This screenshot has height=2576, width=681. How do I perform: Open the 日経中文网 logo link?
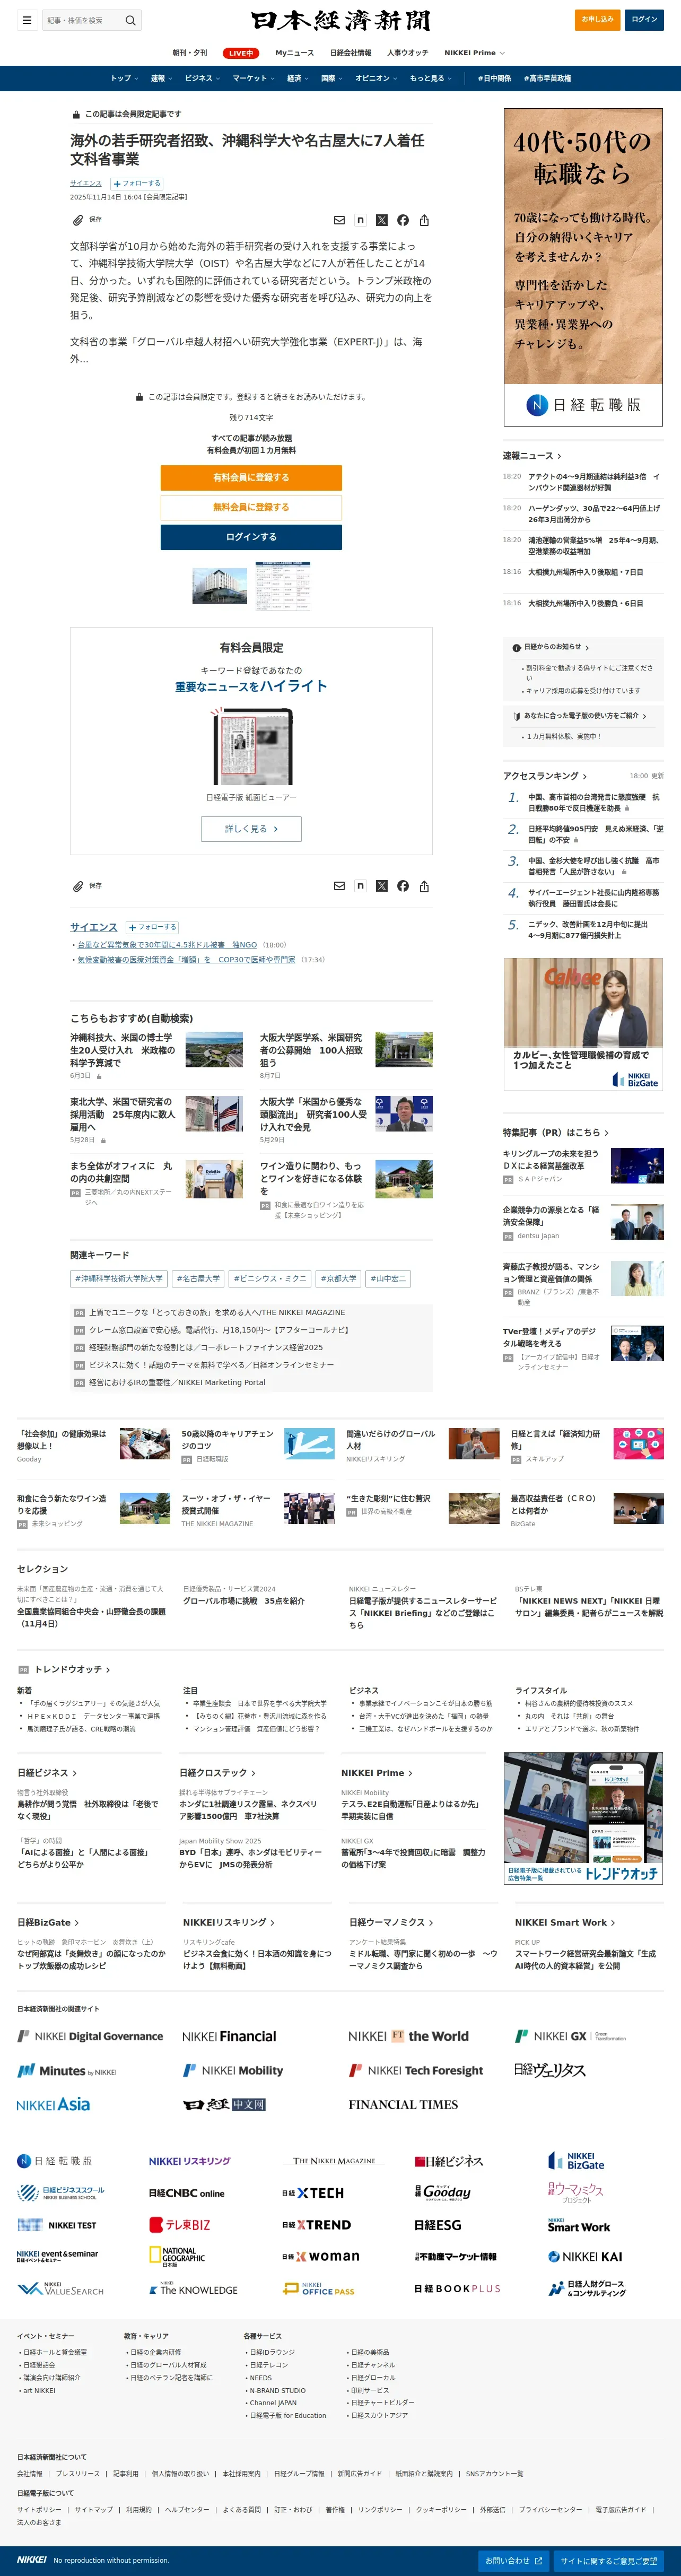coord(224,2104)
